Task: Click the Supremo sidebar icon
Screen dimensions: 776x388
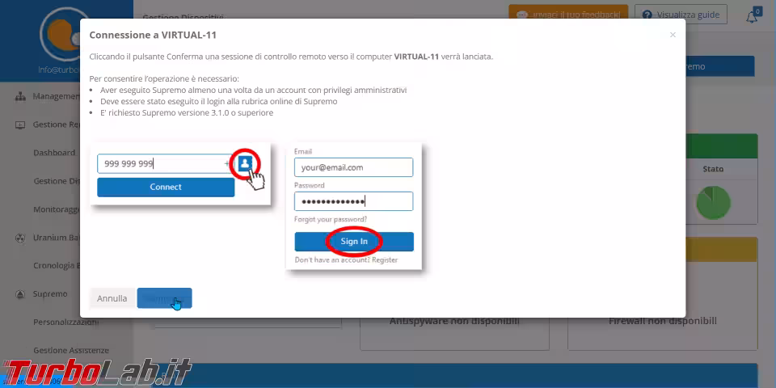Action: (x=20, y=294)
